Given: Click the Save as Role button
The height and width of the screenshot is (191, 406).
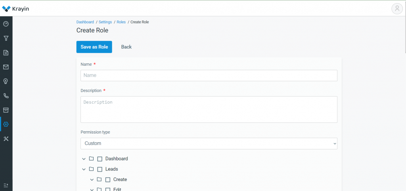Looking at the screenshot, I should coord(94,47).
